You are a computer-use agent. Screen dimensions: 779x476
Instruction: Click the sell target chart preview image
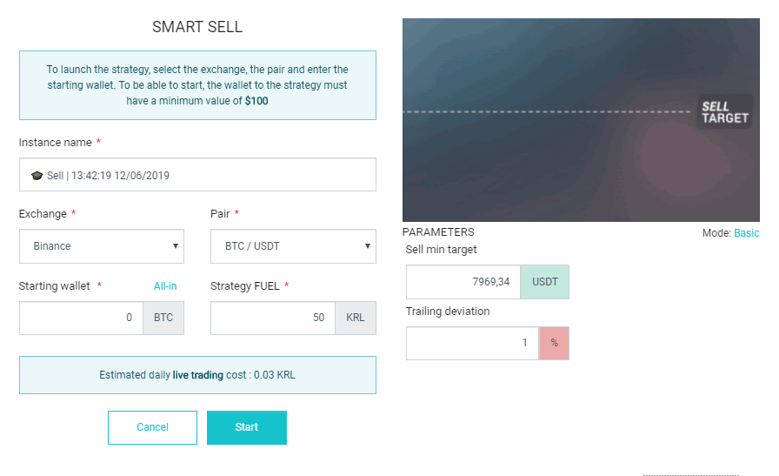pos(581,120)
